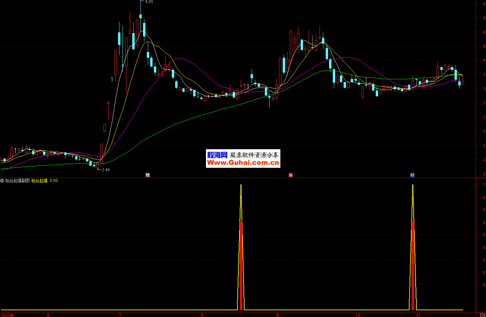Select month 9 on the time axis

[x=278, y=315]
